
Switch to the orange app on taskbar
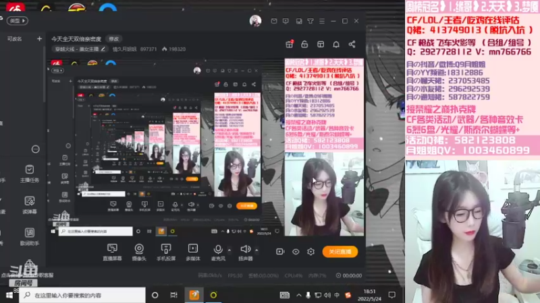[194, 295]
